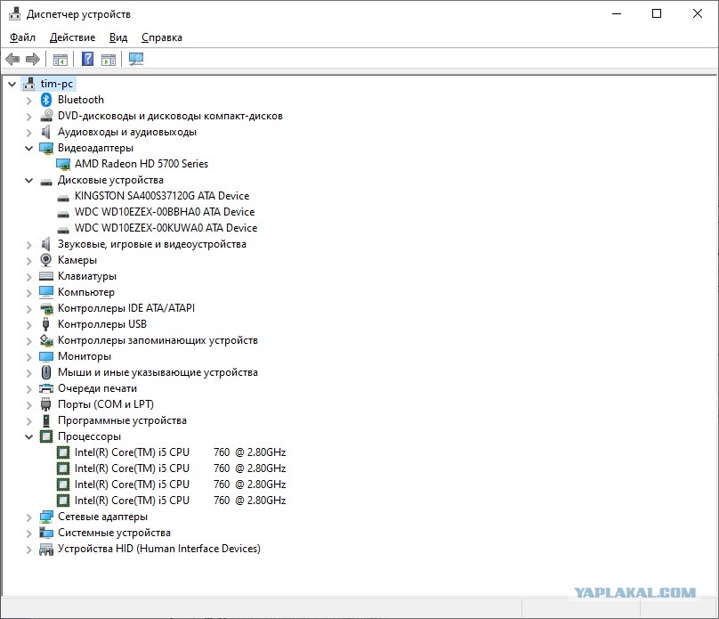Image resolution: width=719 pixels, height=619 pixels.
Task: Select KINGSTON SA400S37120G ATA Device
Action: click(x=162, y=196)
